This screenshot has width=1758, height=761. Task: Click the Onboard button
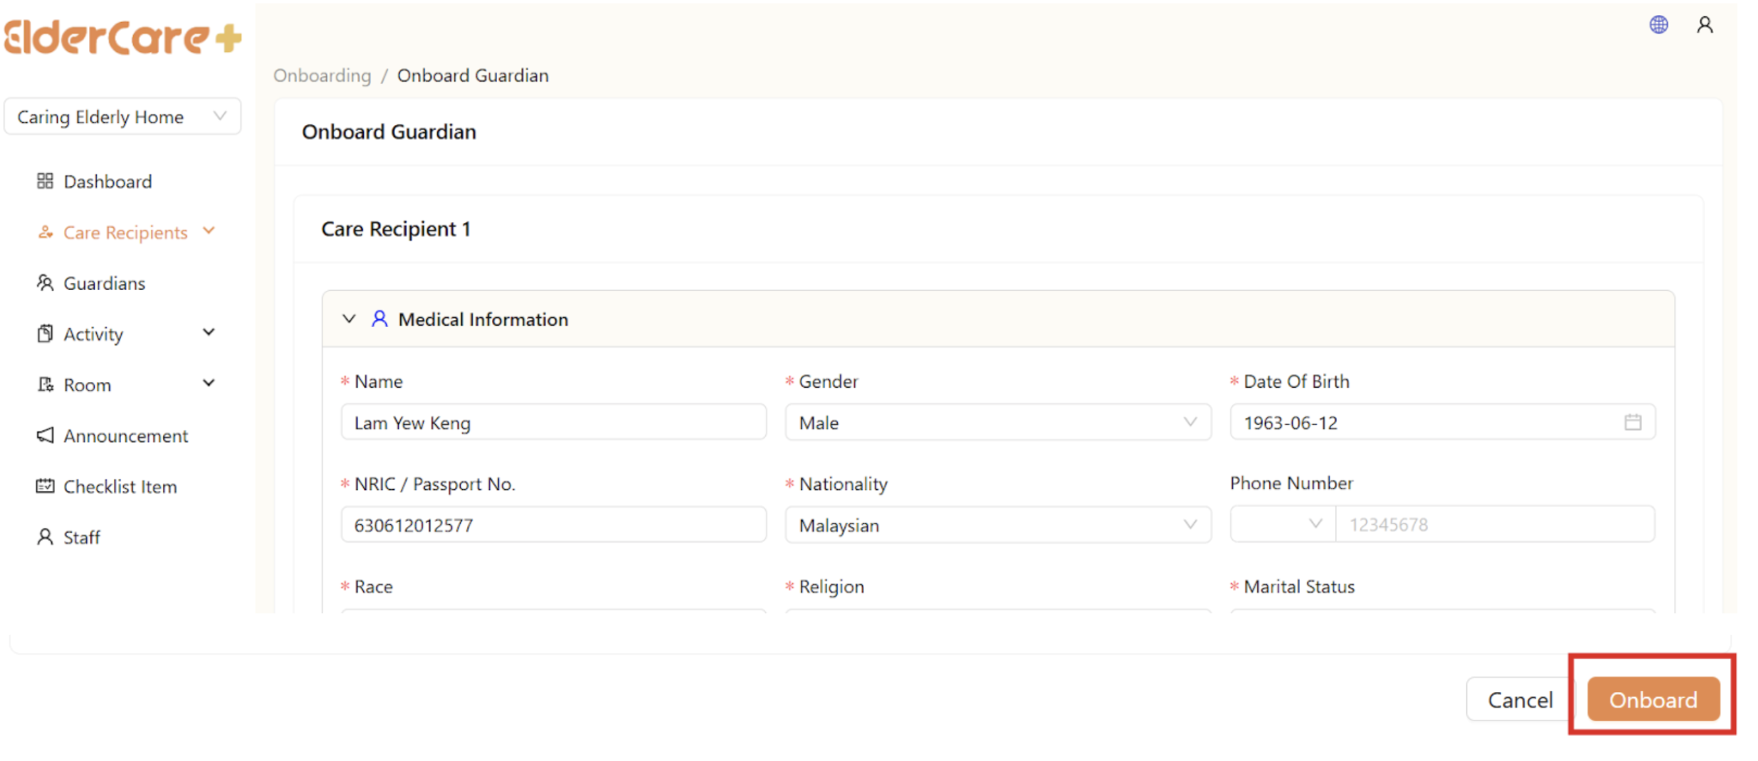1653,700
